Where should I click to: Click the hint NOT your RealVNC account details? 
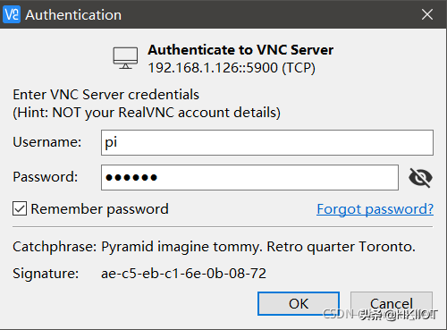point(147,113)
